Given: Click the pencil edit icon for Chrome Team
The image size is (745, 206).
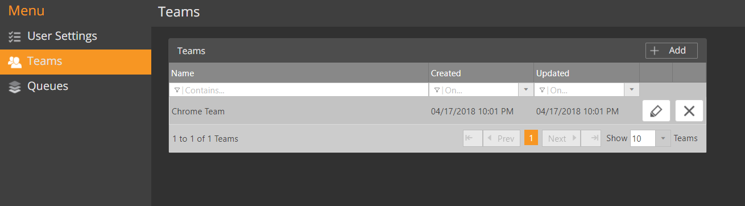Looking at the screenshot, I should [656, 111].
